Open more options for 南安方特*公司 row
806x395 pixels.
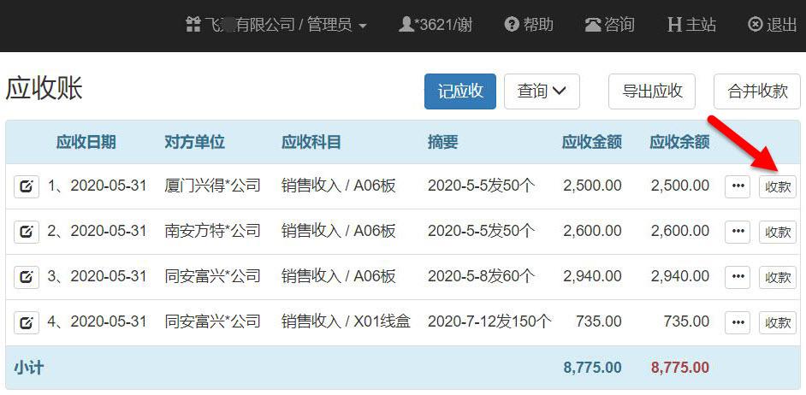(738, 233)
